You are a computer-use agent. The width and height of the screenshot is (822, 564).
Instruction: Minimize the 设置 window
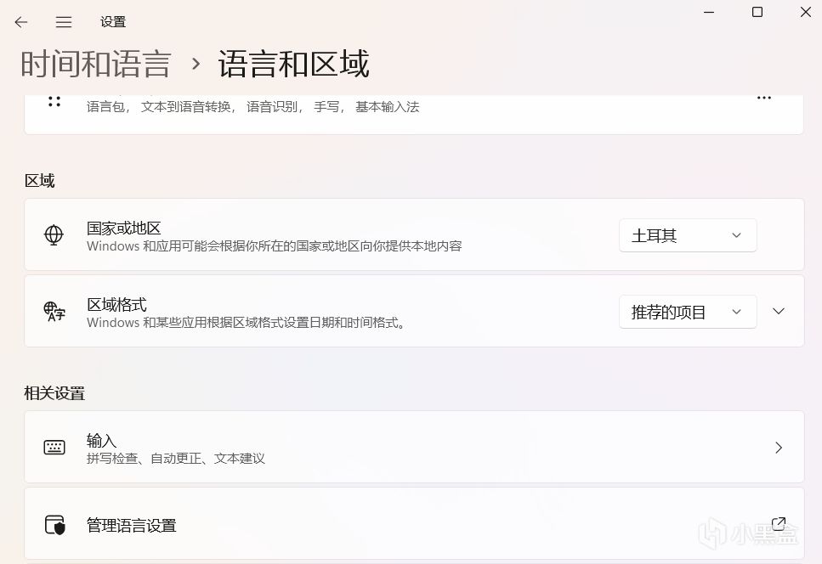[x=709, y=12]
